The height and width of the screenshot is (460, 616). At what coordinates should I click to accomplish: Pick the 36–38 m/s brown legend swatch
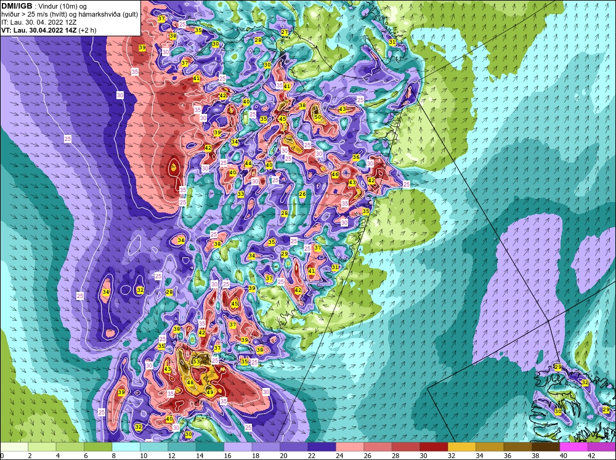coord(518,447)
